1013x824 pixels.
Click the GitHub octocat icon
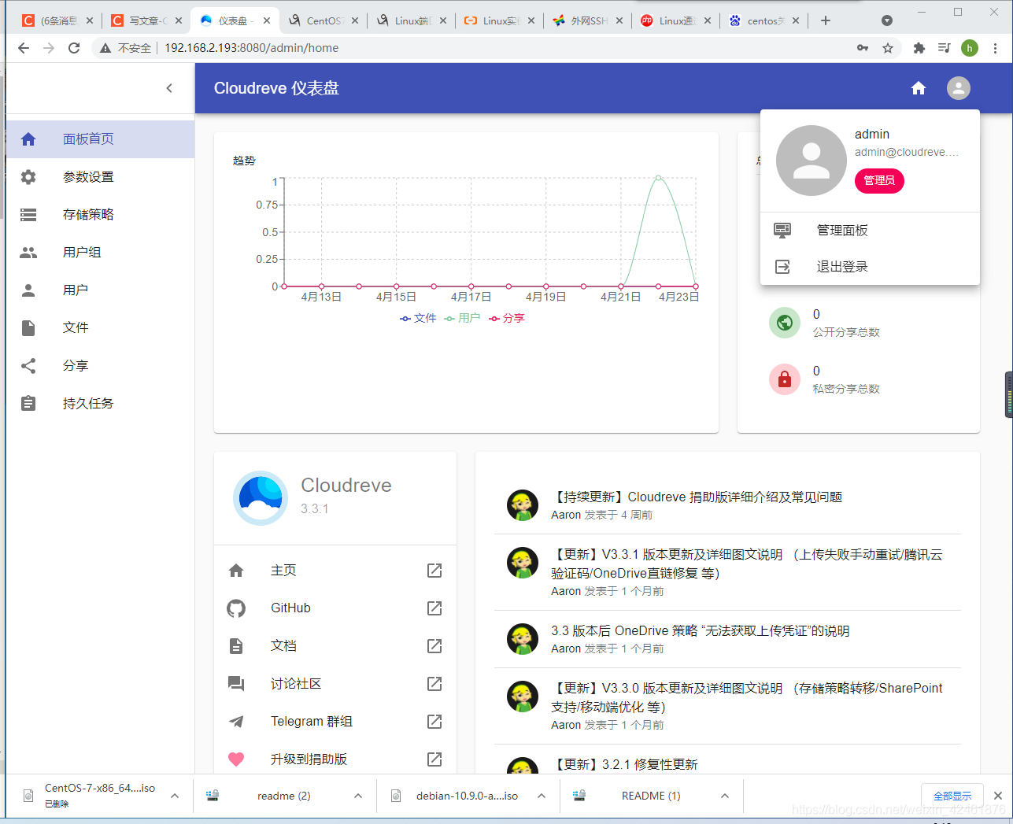pos(236,608)
